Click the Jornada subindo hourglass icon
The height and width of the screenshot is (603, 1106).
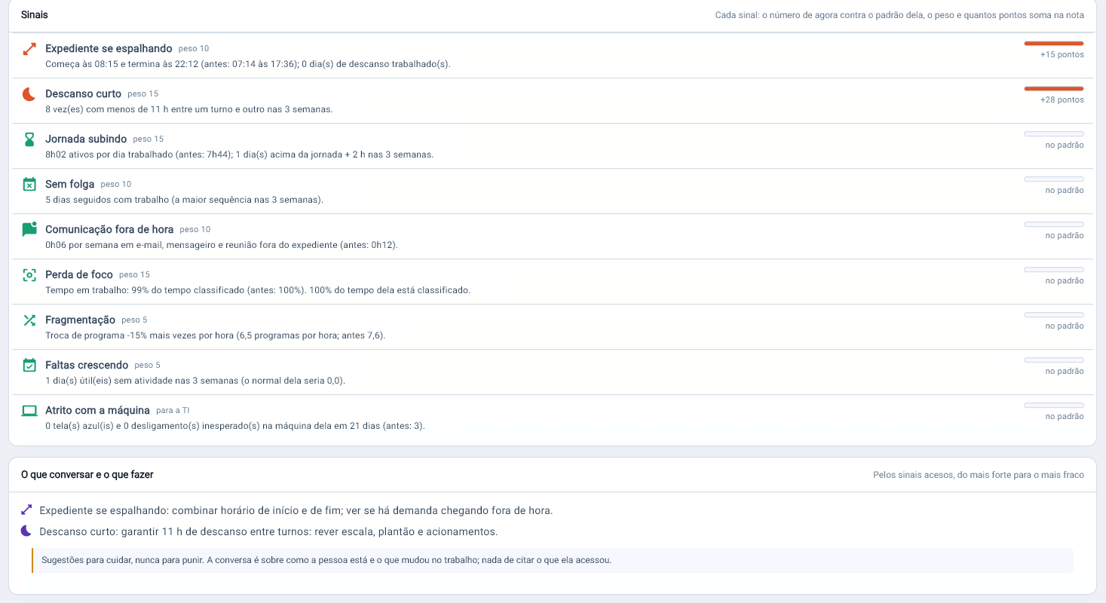[x=29, y=139]
